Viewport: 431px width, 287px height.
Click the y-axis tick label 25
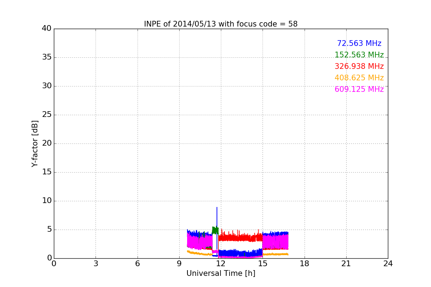pyautogui.click(x=47, y=115)
